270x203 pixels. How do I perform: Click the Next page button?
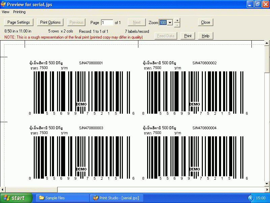point(137,22)
